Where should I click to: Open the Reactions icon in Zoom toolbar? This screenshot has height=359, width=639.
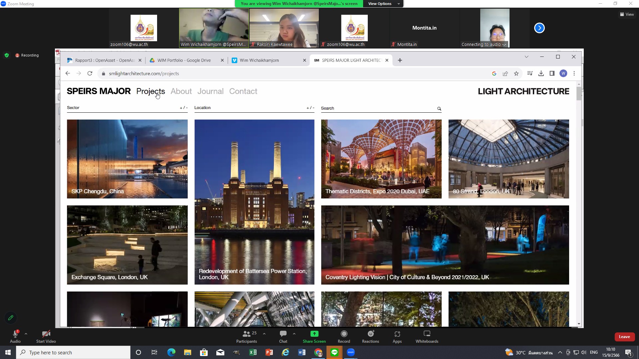pos(370,334)
